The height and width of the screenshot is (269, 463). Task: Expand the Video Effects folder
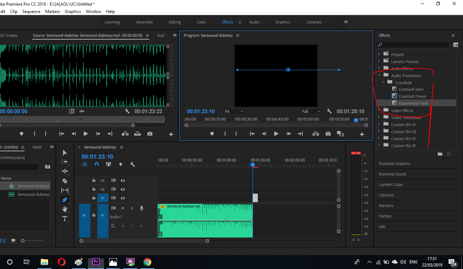[379, 110]
